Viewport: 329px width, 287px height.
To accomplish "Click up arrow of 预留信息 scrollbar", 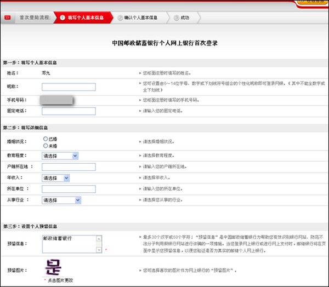I will 99,239.
